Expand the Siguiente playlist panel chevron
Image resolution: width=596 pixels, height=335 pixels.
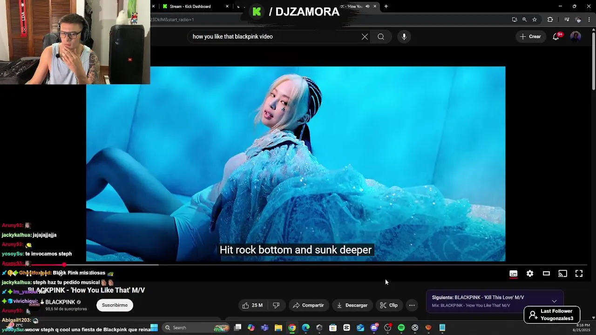[x=554, y=301]
